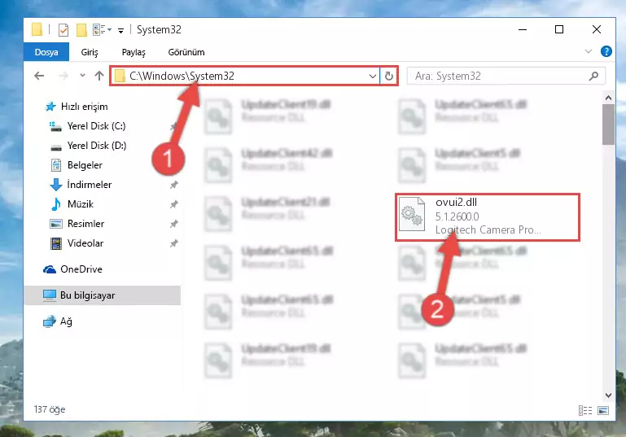Click the pin icon next to Müzik
The image size is (626, 437).
click(173, 204)
